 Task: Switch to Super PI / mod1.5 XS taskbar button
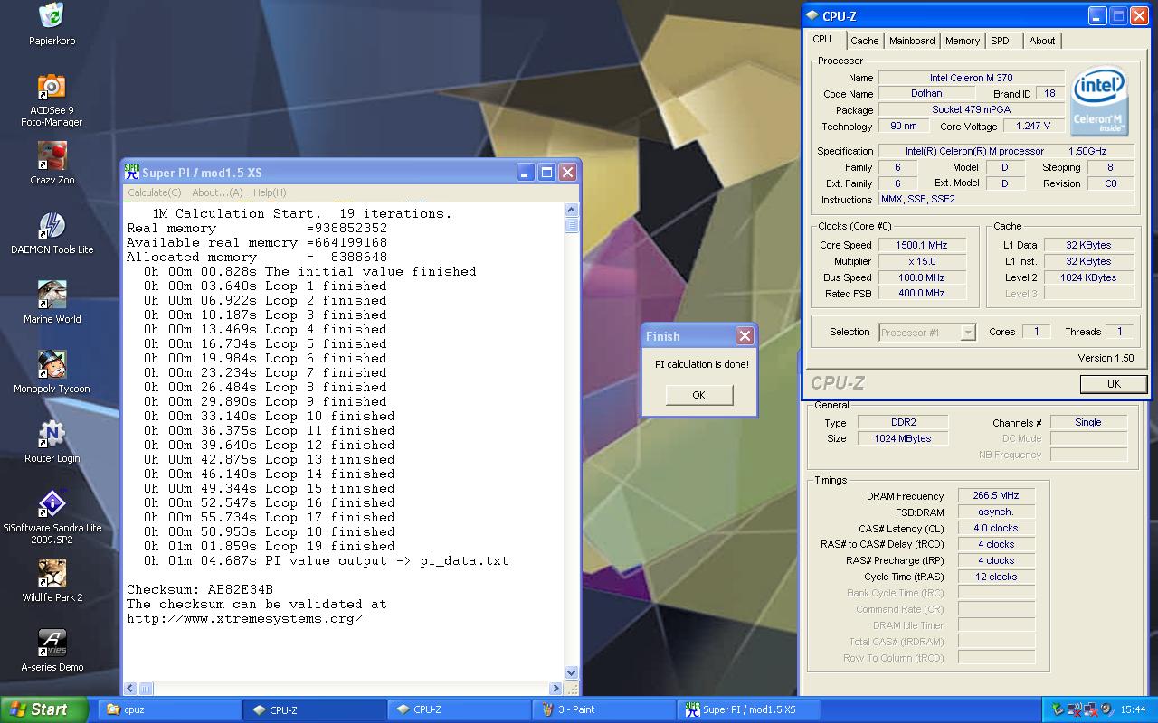[x=748, y=709]
